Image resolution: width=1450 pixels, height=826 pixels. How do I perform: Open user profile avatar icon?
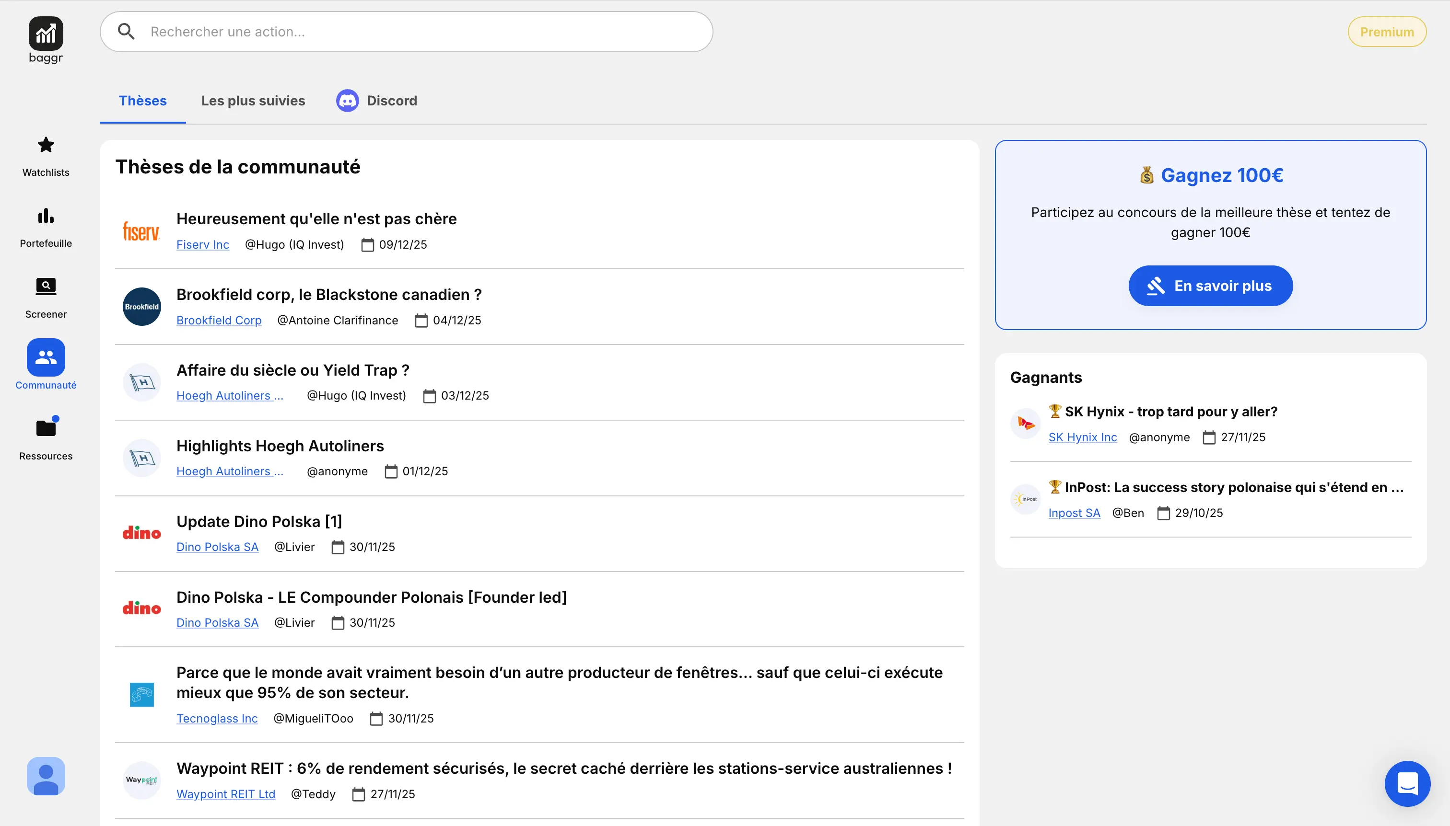click(46, 776)
